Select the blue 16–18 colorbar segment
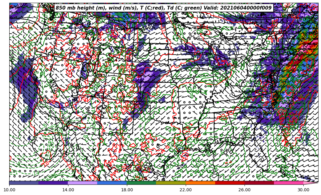This screenshot has height=195, width=321. pyautogui.click(x=112, y=183)
